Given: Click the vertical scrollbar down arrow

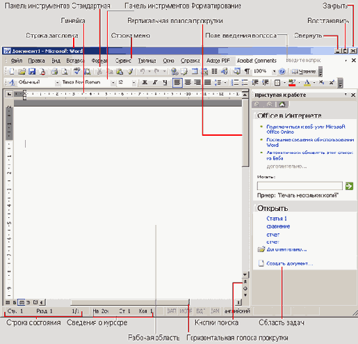Looking at the screenshot, I should coord(245,275).
